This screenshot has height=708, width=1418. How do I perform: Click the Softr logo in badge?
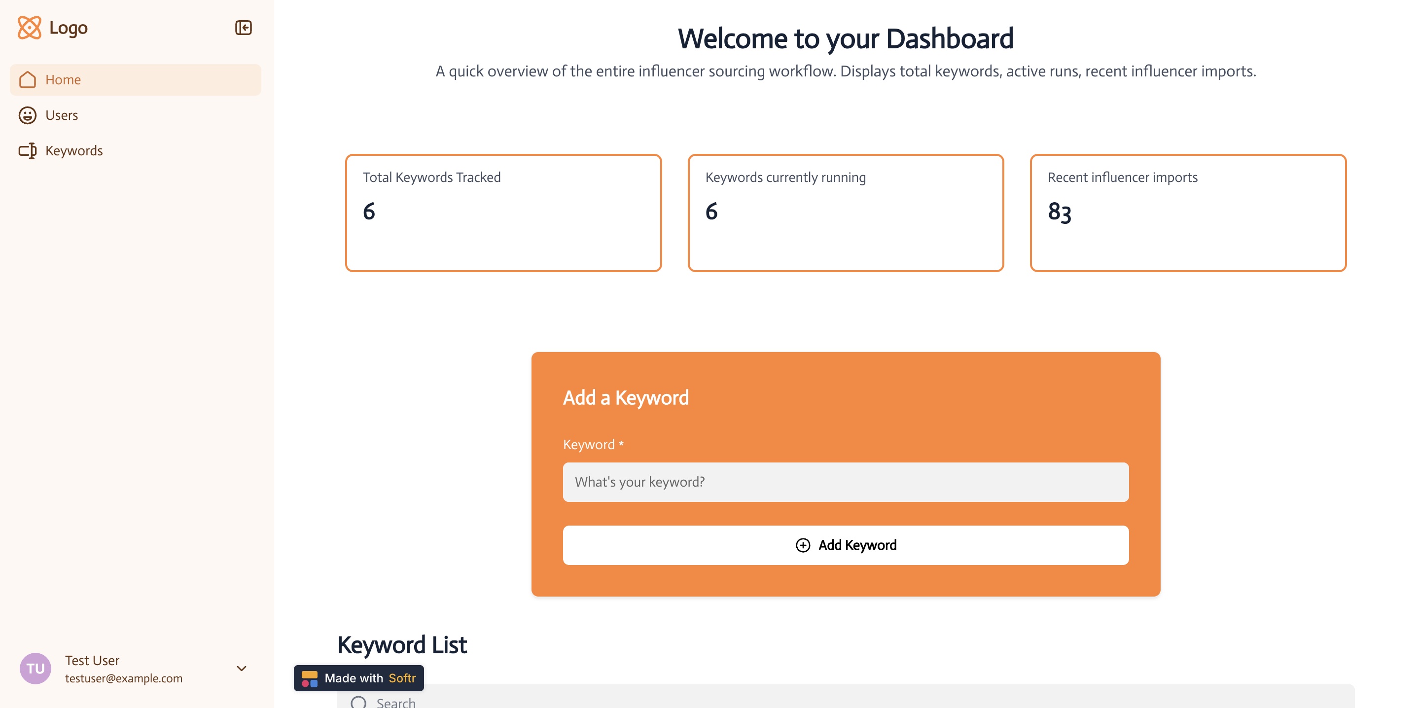[309, 678]
